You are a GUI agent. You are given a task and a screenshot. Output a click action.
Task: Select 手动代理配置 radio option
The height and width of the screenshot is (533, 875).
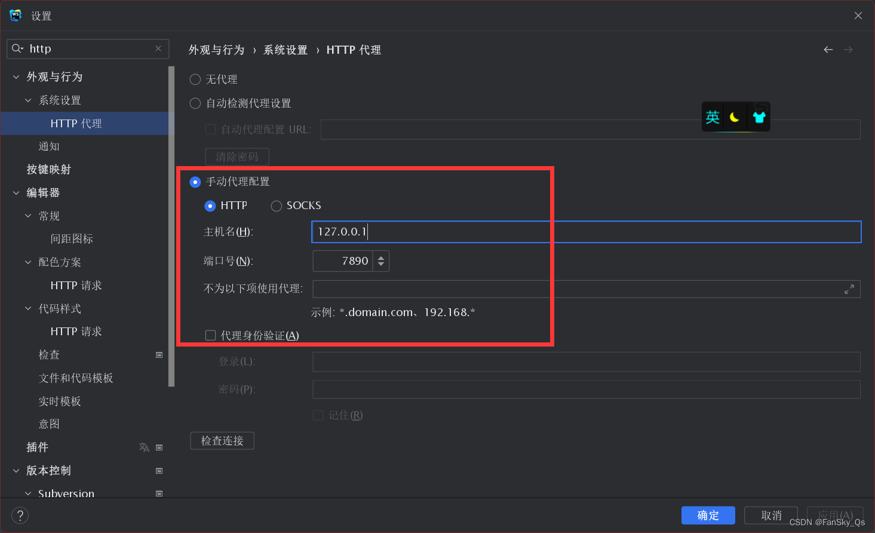pos(195,182)
